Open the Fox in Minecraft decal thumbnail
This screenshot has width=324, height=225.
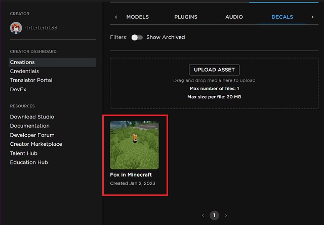click(x=135, y=145)
